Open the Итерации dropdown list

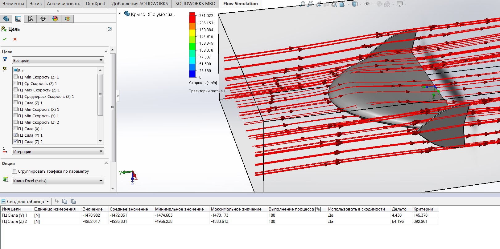(x=58, y=151)
